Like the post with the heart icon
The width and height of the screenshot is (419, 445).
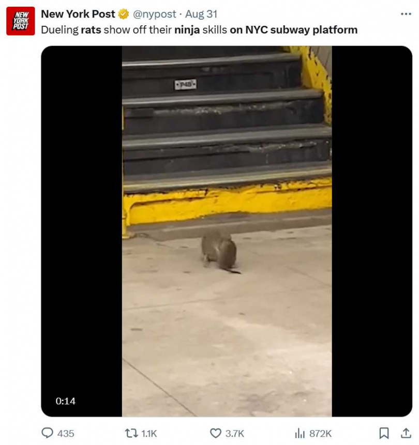click(x=216, y=433)
